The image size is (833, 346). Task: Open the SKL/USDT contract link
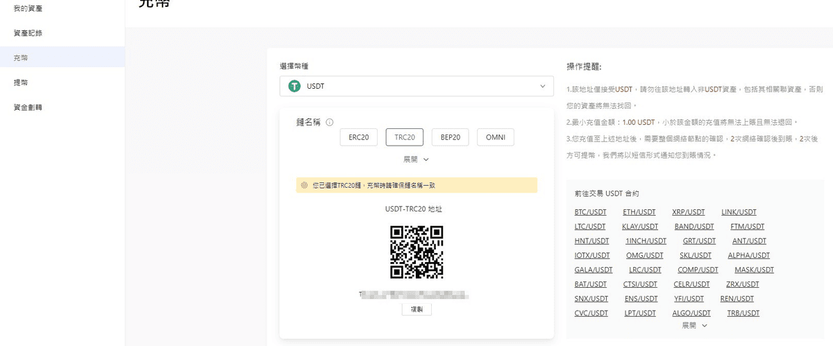coord(695,256)
